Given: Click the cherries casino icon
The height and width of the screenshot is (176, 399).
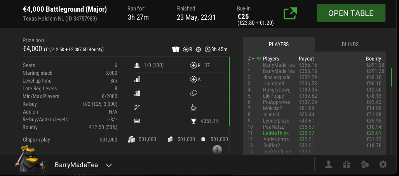Looking at the screenshot, I should pyautogui.click(x=365, y=165).
